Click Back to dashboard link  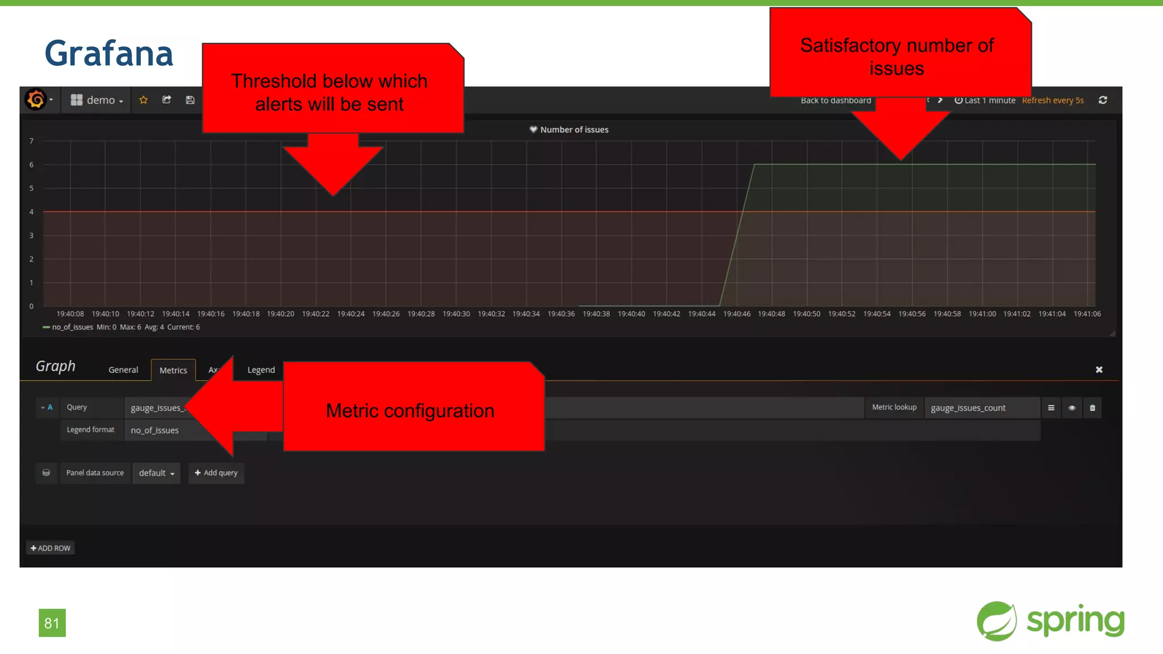(x=835, y=100)
